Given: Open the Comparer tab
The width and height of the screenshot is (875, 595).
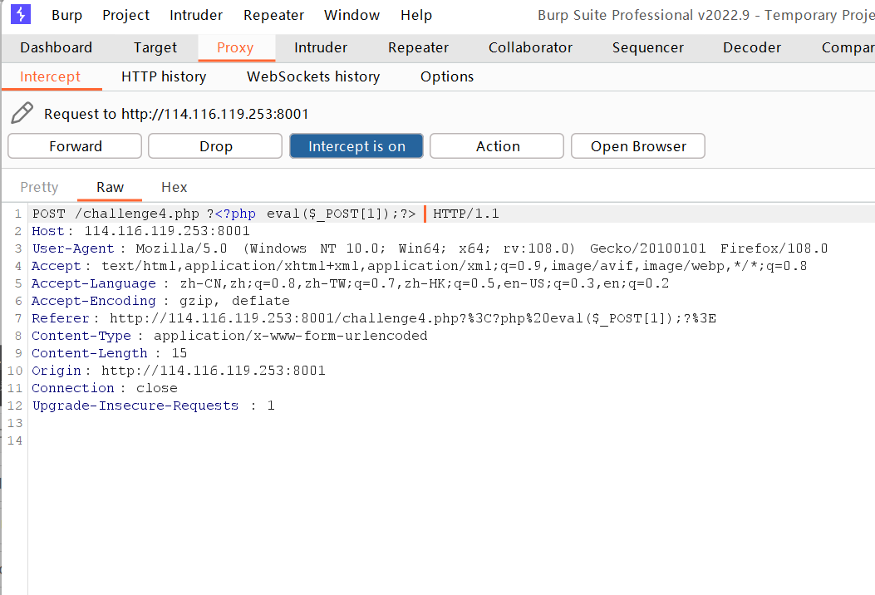Looking at the screenshot, I should tap(847, 48).
